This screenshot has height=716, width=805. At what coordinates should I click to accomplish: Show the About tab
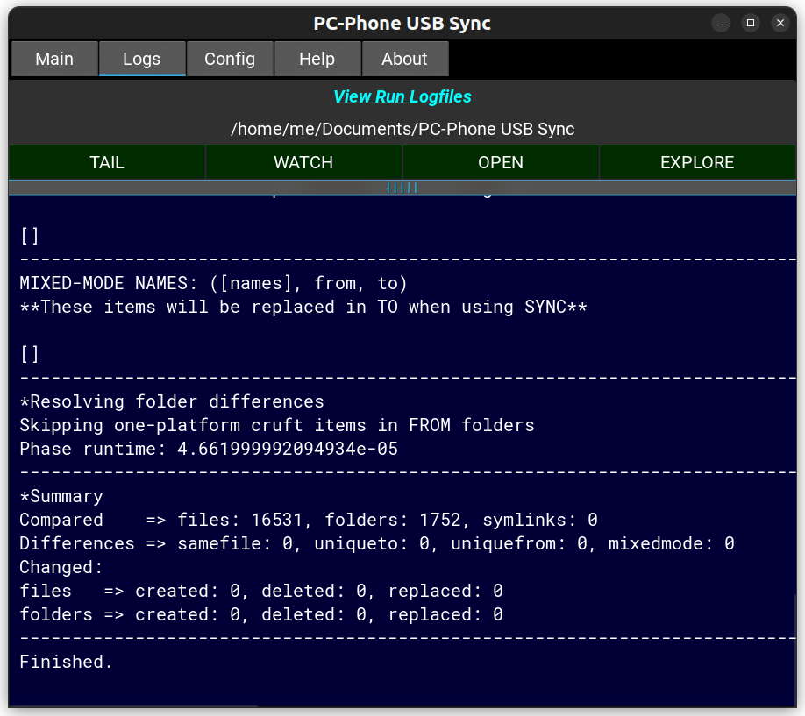(404, 59)
